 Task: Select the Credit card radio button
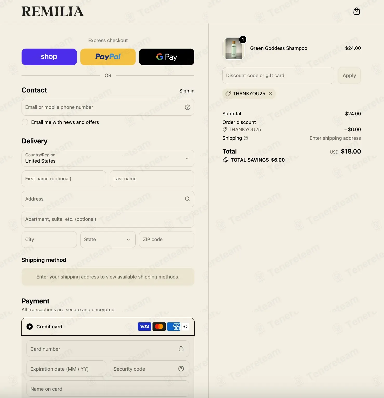tap(30, 327)
